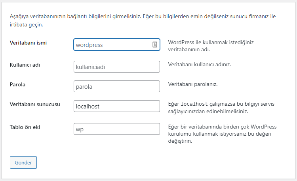
Task: Click the monospaced localhost word in server hint
Action: point(195,104)
